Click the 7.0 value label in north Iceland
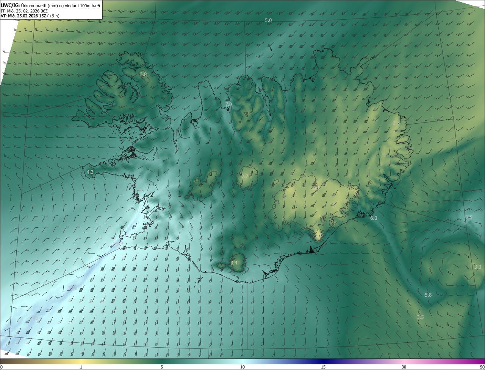This screenshot has width=485, height=370. pyautogui.click(x=228, y=104)
